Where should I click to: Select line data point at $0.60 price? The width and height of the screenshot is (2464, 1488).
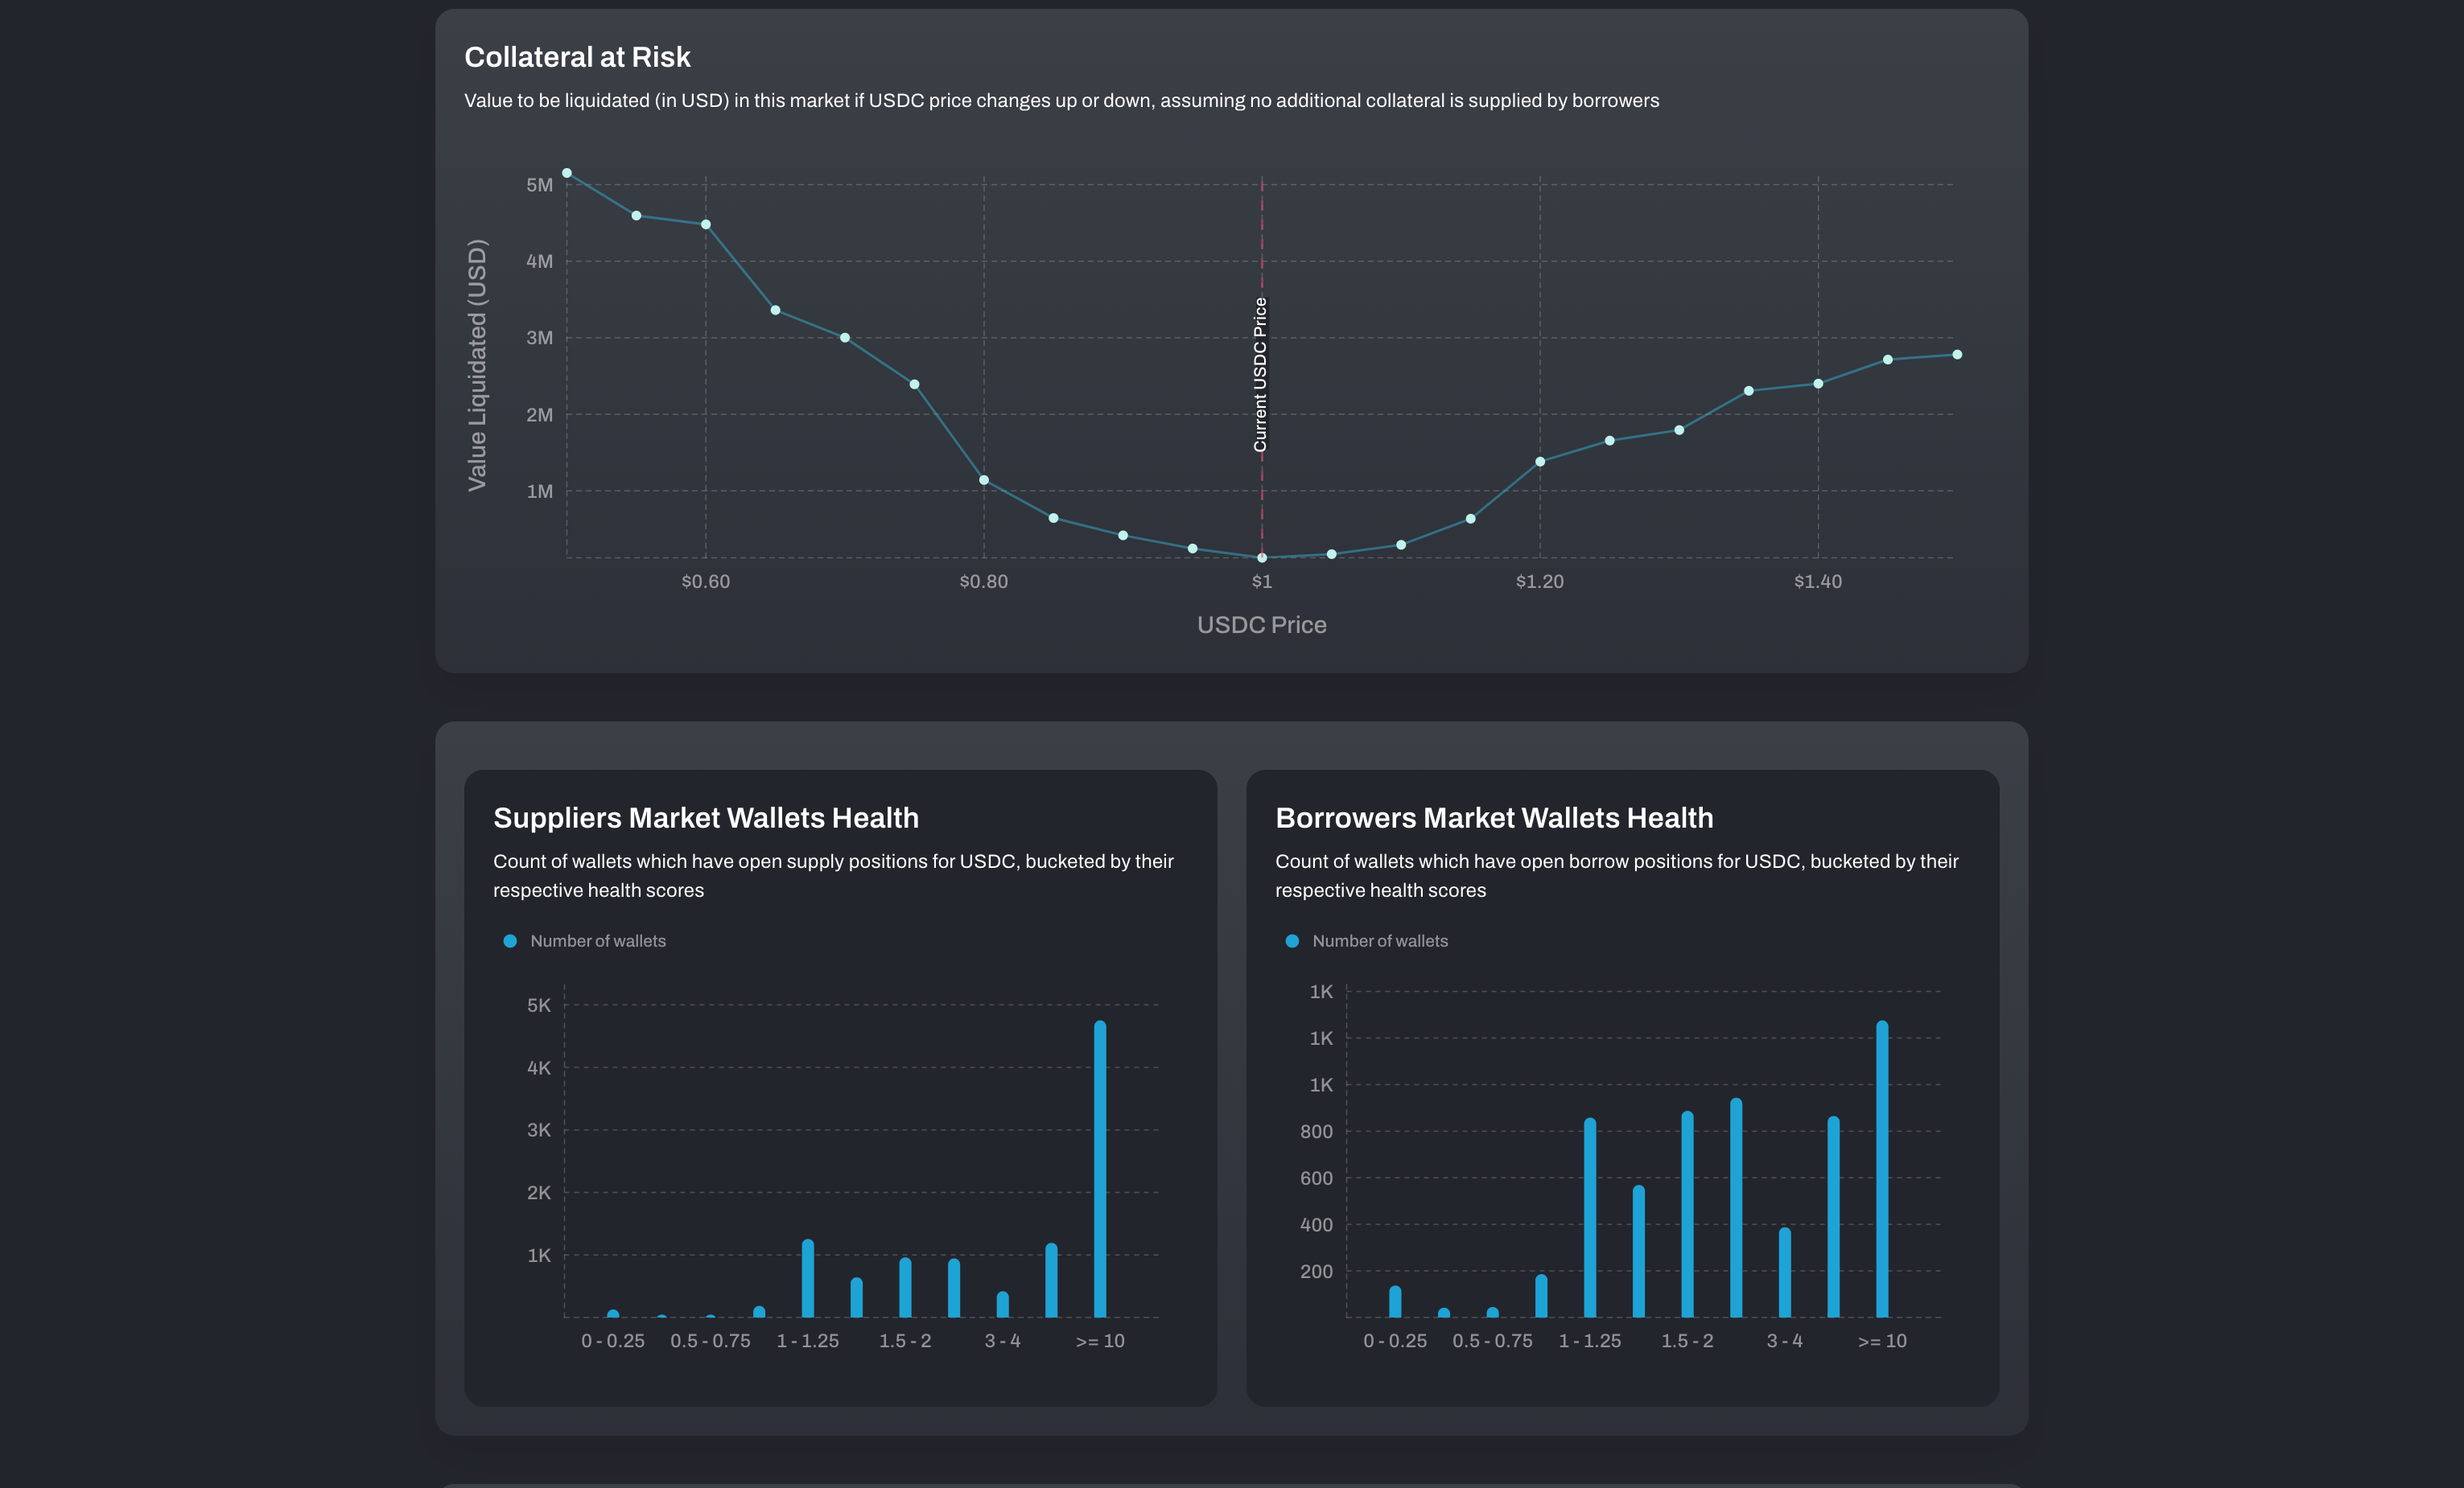point(706,225)
